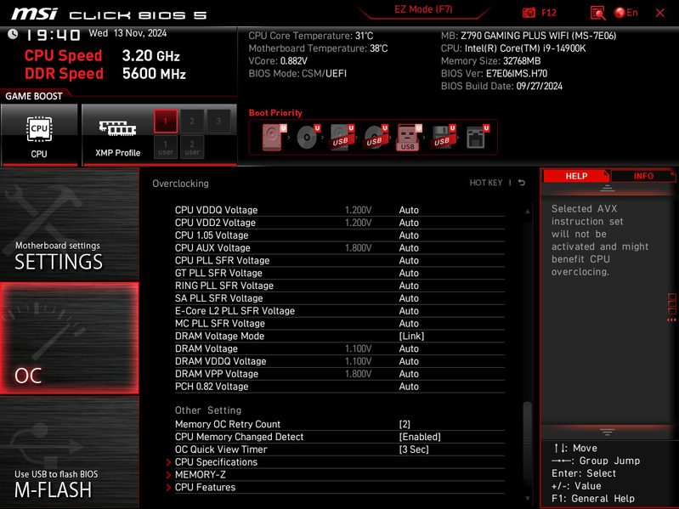
Task: Select DRAM VPP Voltage row
Action: coord(340,374)
